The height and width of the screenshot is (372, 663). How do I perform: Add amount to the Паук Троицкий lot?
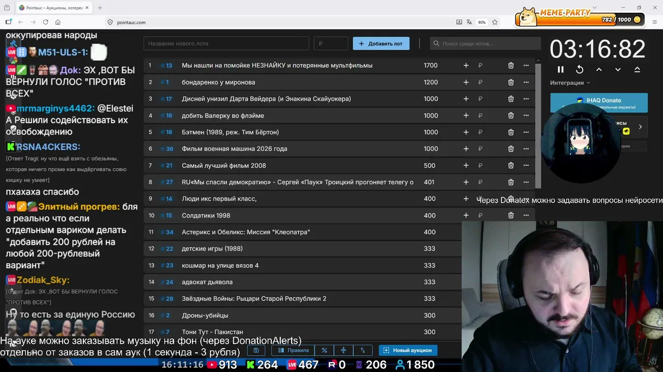click(x=466, y=182)
